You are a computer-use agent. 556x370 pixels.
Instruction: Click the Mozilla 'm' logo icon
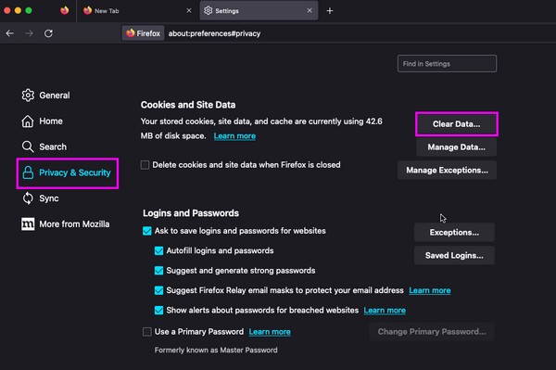click(28, 223)
